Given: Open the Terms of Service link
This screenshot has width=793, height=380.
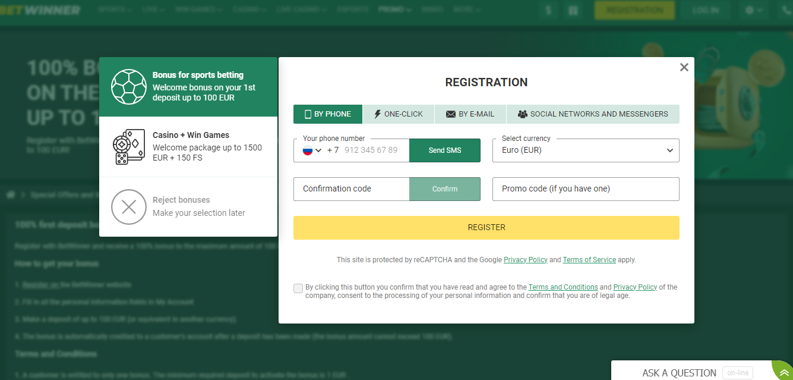Looking at the screenshot, I should click(x=589, y=260).
